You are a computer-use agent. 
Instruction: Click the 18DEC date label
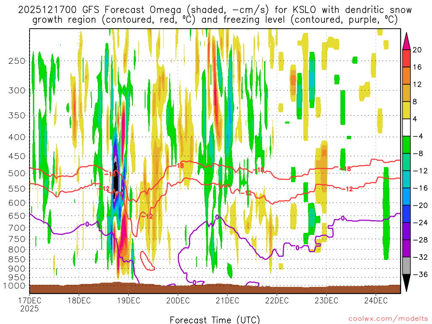(x=79, y=300)
